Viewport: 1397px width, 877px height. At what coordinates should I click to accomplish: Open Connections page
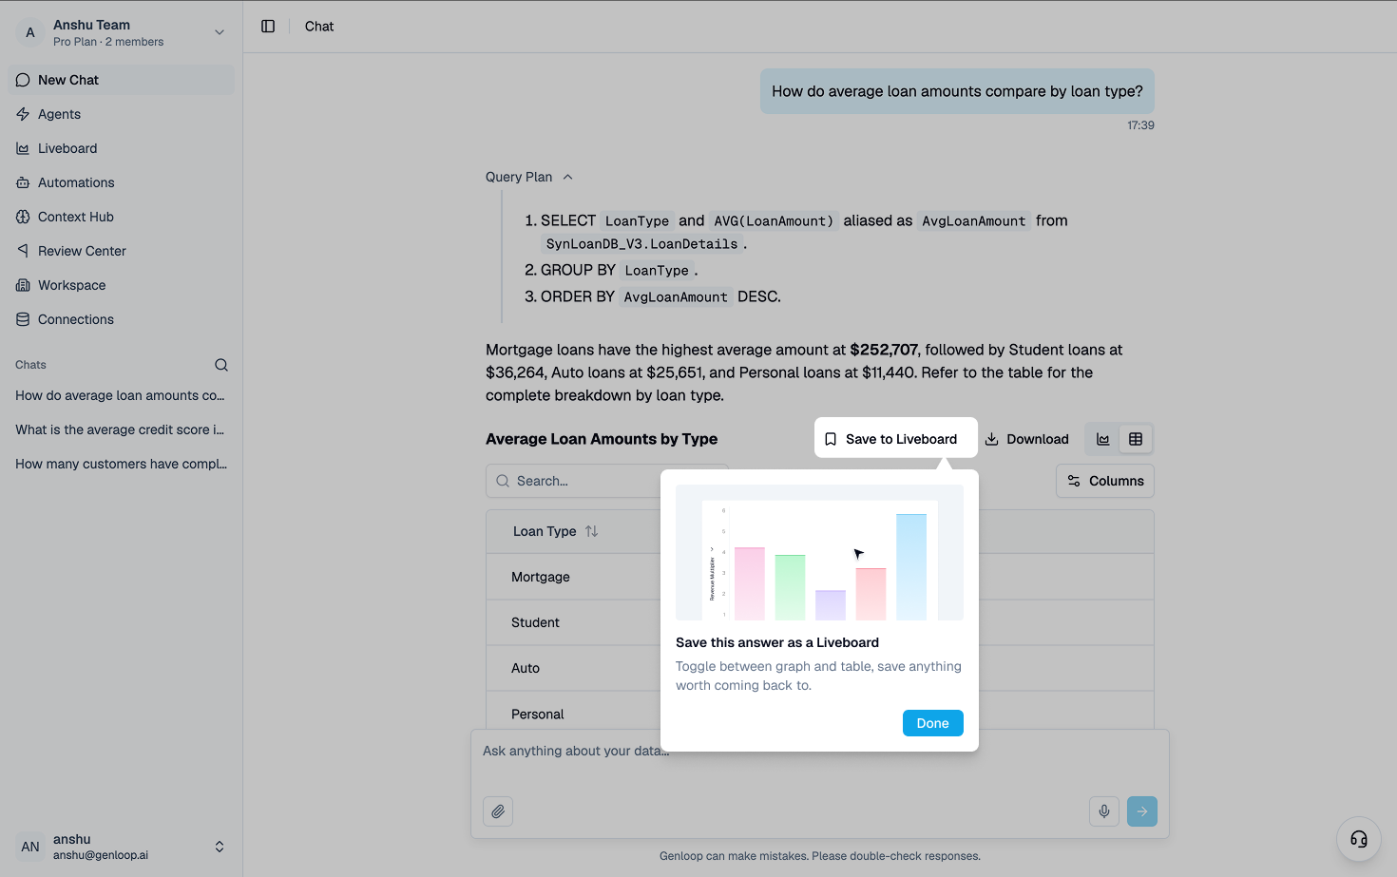121,319
